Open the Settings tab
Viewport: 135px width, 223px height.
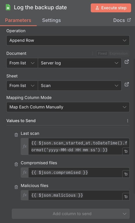point(51,20)
